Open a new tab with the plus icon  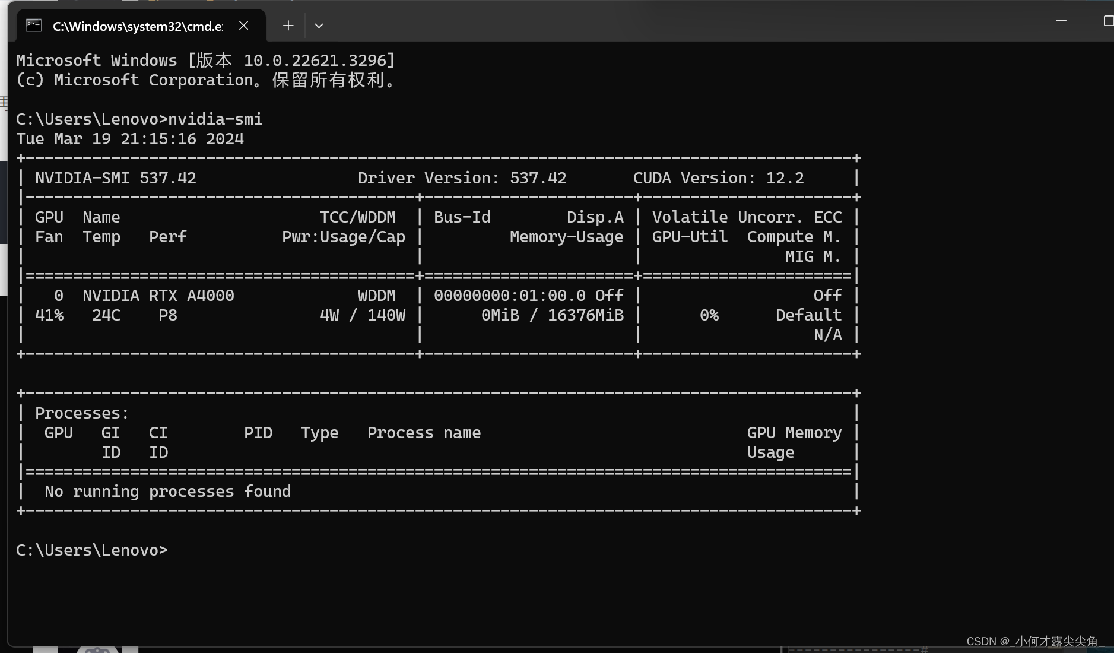287,26
